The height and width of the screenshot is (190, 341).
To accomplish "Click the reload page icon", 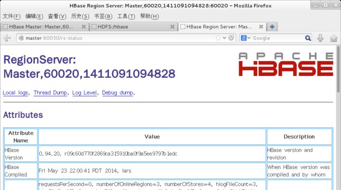I will (x=231, y=38).
